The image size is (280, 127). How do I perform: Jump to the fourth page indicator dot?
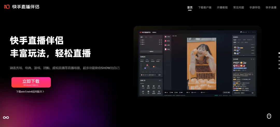coord(279,64)
